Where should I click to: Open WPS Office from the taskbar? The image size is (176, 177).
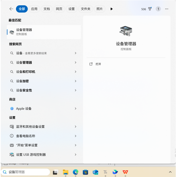pos(125,172)
